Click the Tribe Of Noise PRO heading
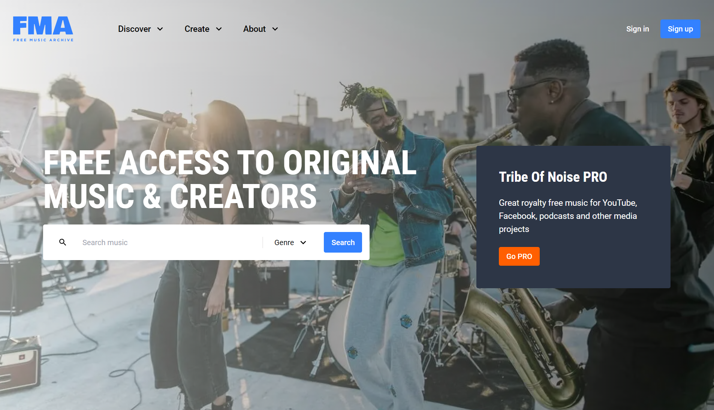Screen dimensions: 714x410 (553, 177)
